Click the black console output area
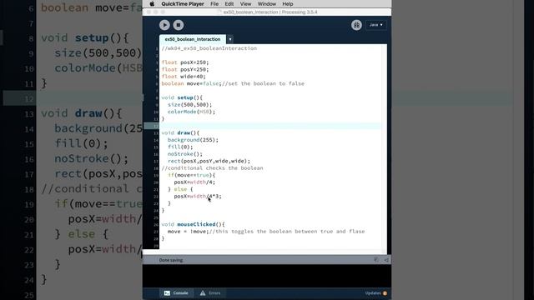The image size is (534, 300). [x=267, y=276]
